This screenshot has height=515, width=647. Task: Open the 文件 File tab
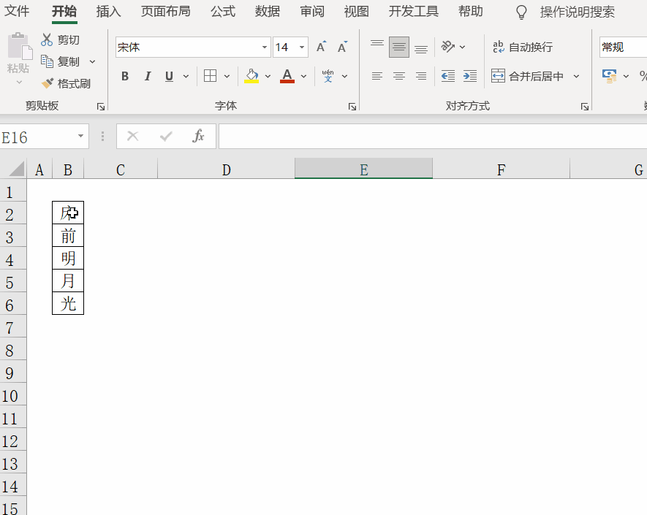(x=17, y=11)
